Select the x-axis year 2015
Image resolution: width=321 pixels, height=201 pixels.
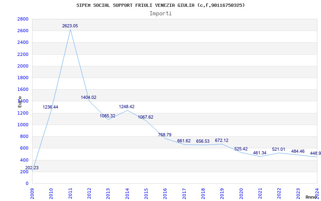click(x=146, y=194)
